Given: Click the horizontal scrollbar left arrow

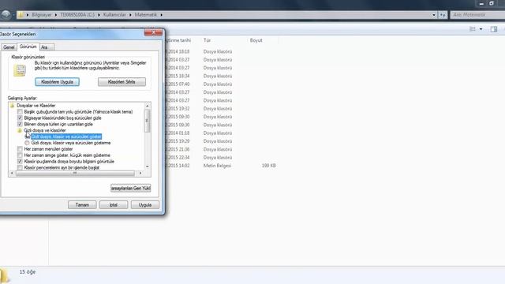Looking at the screenshot, I should pyautogui.click(x=12, y=174).
